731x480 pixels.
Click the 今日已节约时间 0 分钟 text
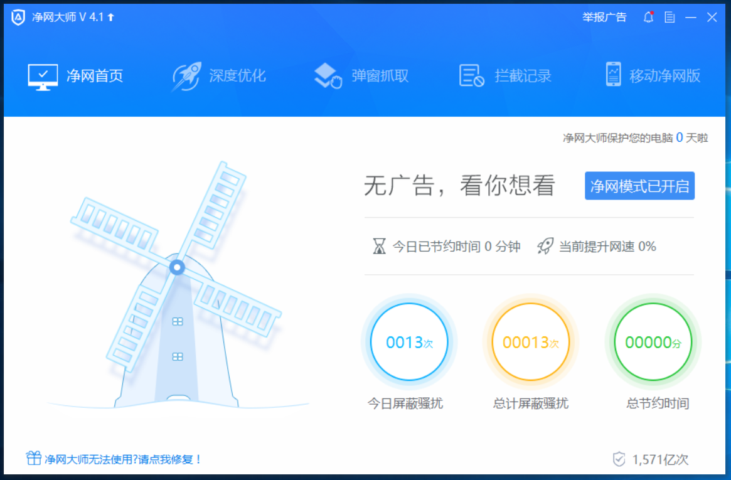(x=456, y=246)
